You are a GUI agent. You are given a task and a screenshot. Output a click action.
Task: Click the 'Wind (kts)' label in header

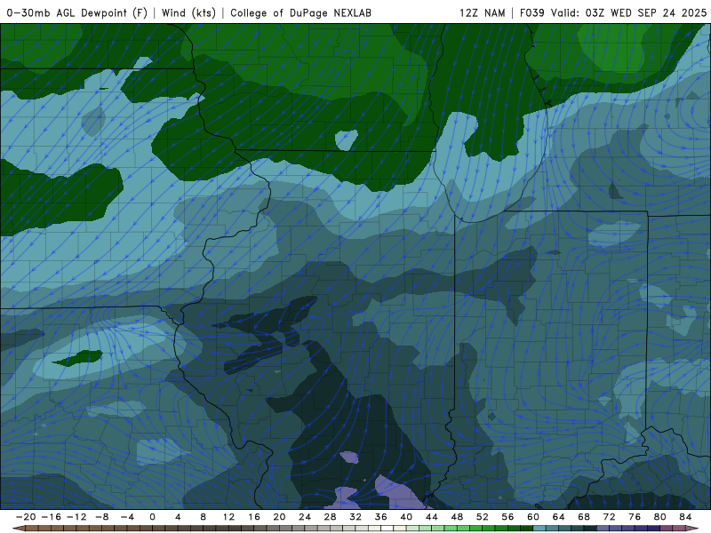[188, 12]
